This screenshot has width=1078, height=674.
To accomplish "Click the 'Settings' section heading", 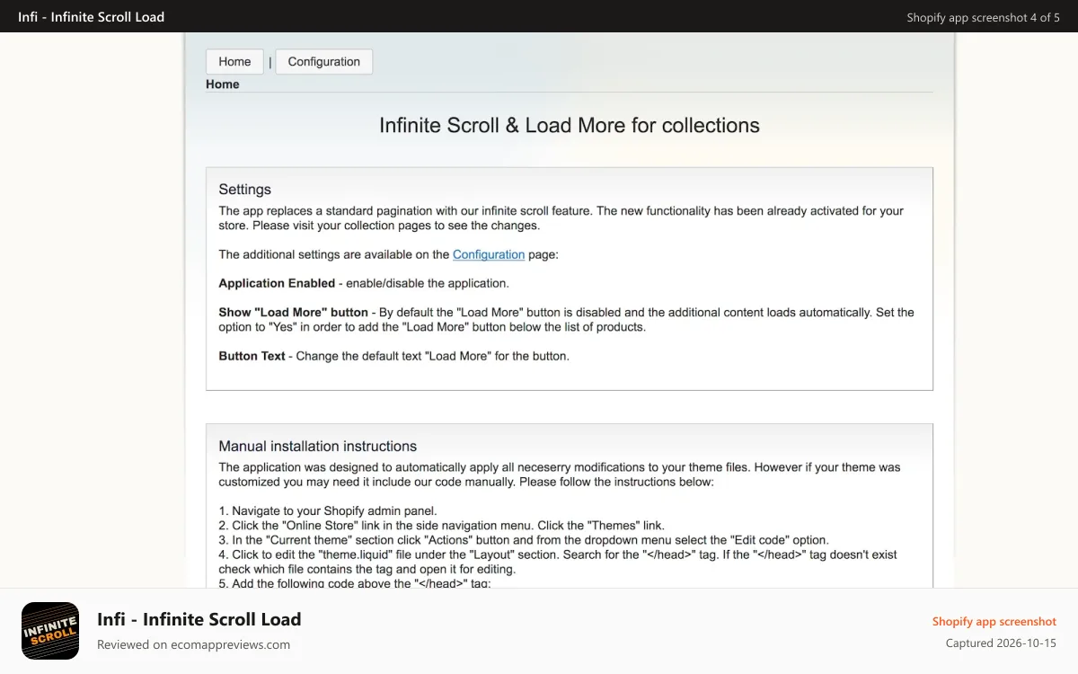I will pyautogui.click(x=244, y=189).
